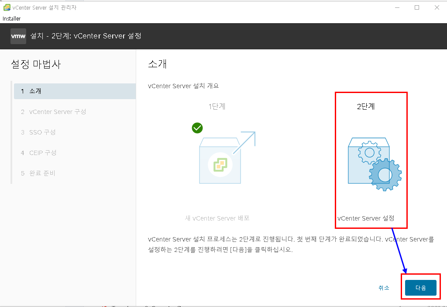447x307 pixels.
Task: Click the 1단계 label
Action: point(217,107)
